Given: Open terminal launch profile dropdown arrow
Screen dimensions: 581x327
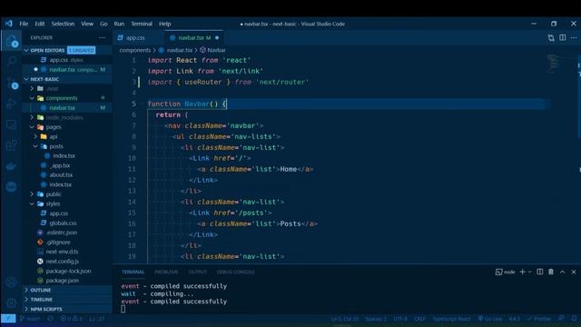Looking at the screenshot, I should point(530,272).
